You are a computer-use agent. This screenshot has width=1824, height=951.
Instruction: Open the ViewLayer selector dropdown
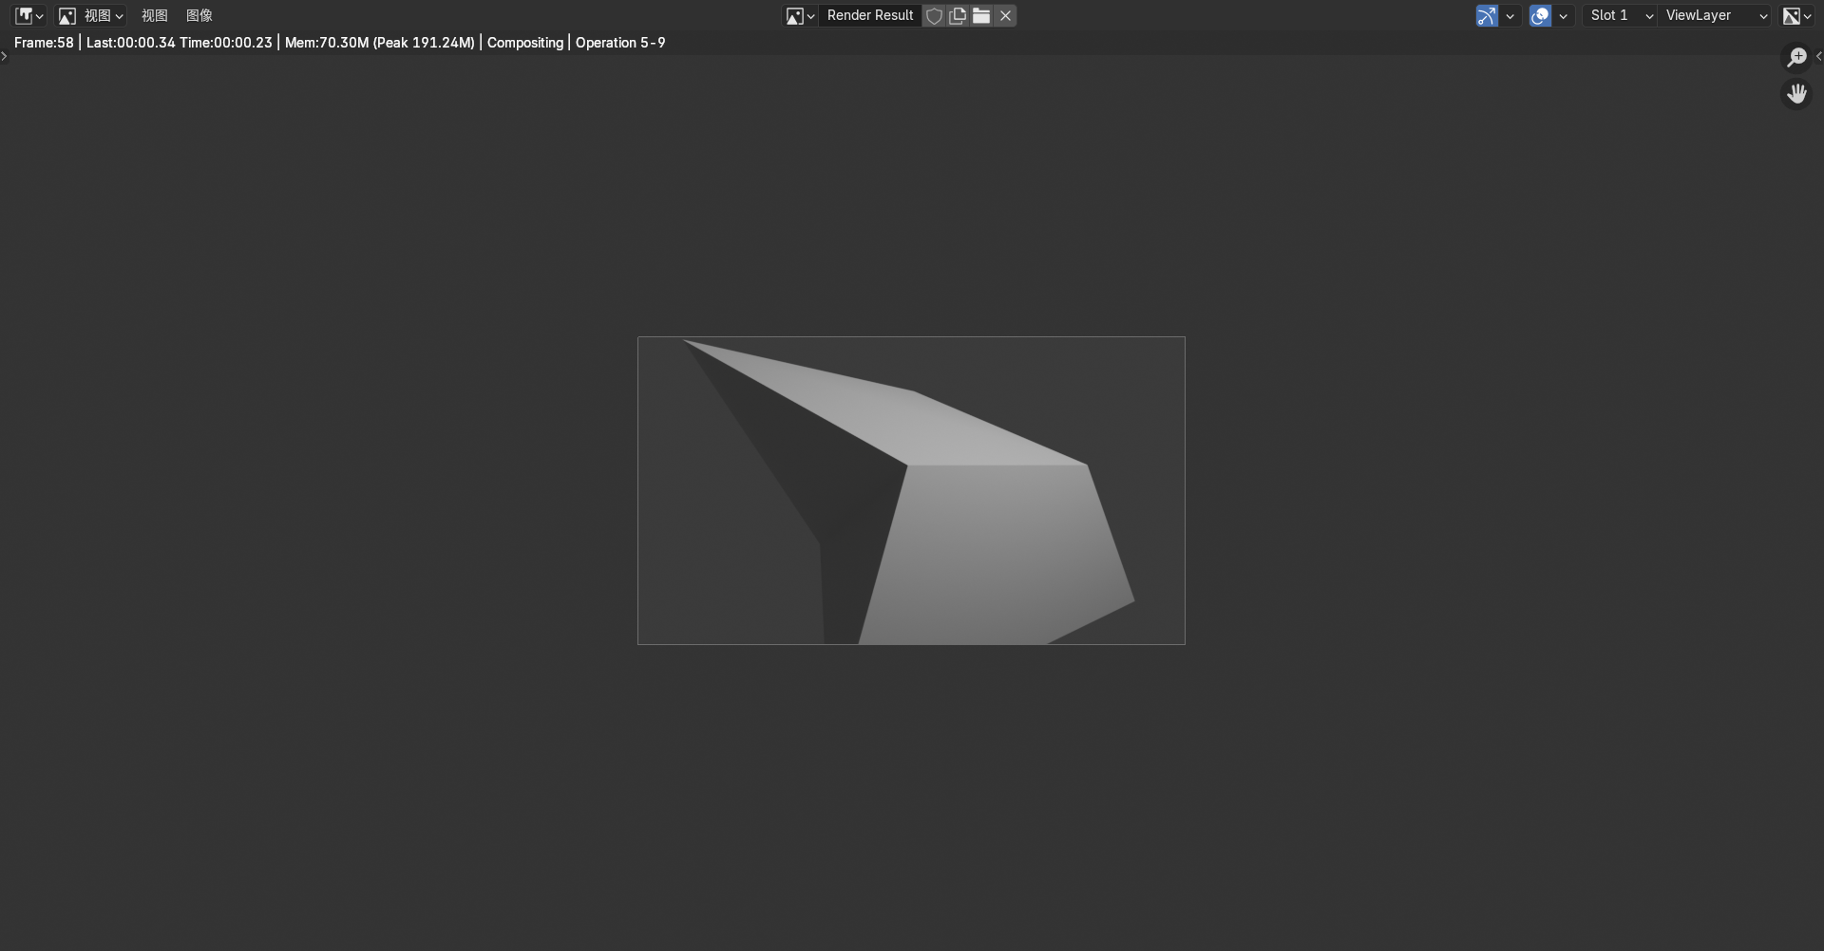tap(1715, 15)
